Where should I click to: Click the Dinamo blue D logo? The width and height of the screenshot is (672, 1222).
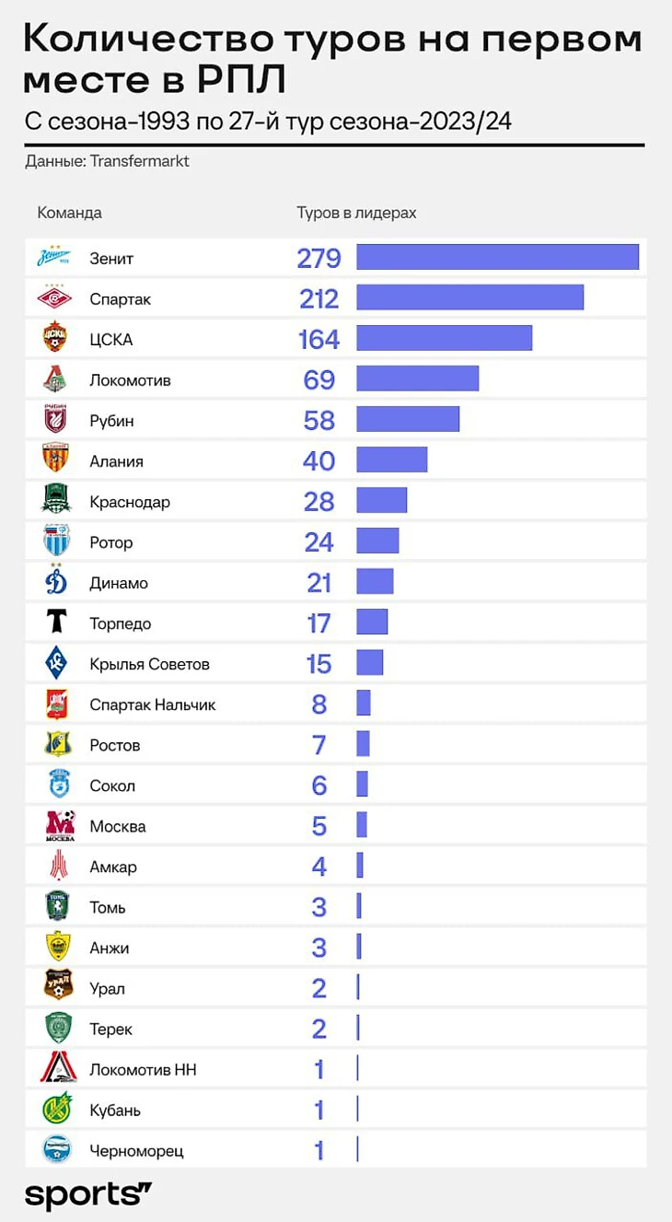(x=56, y=581)
